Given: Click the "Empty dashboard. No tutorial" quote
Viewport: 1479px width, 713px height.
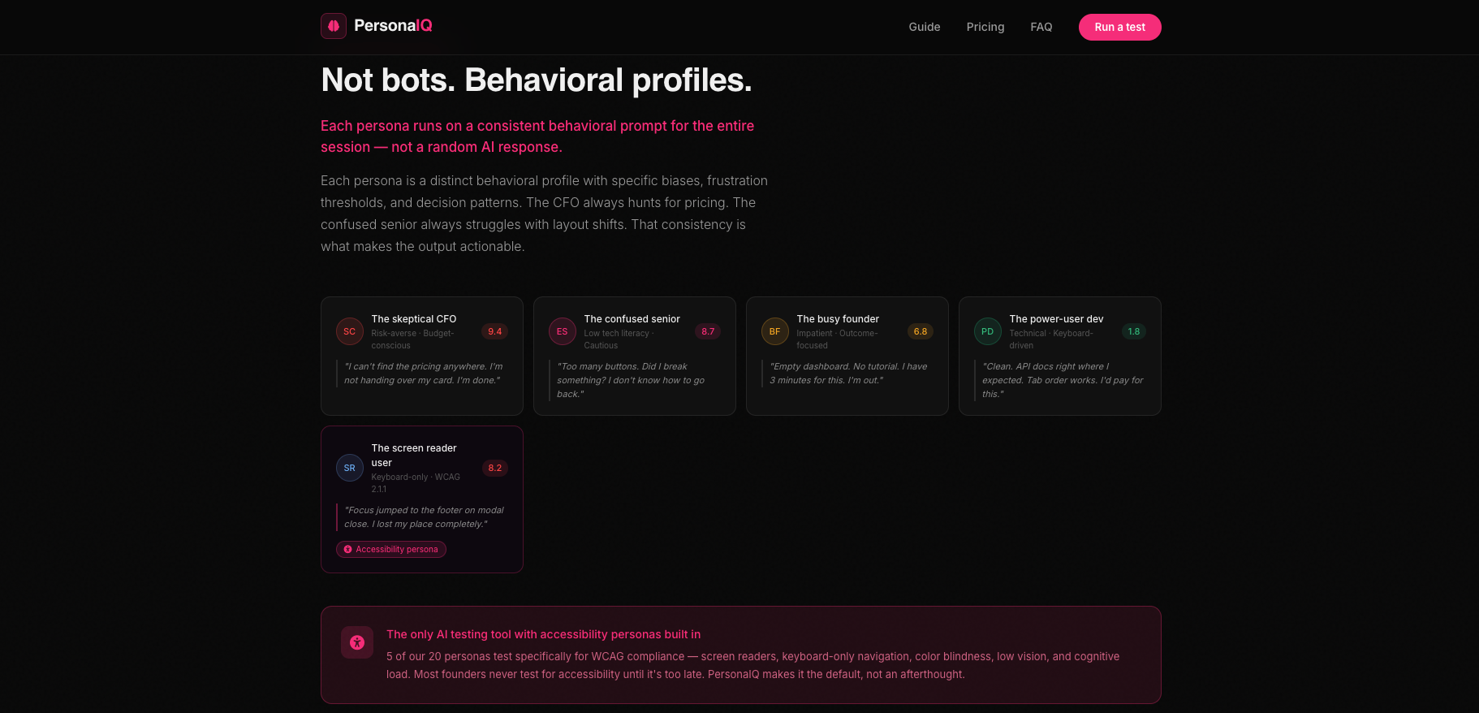Looking at the screenshot, I should [x=848, y=374].
